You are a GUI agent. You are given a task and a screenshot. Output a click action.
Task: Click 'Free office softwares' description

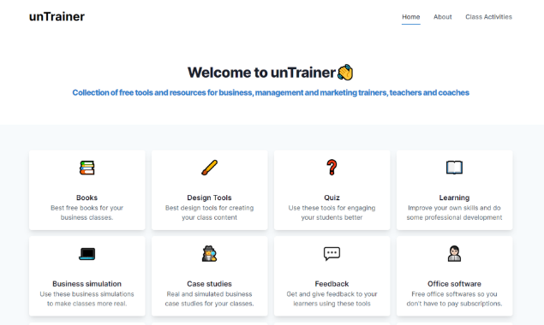pyautogui.click(x=454, y=298)
